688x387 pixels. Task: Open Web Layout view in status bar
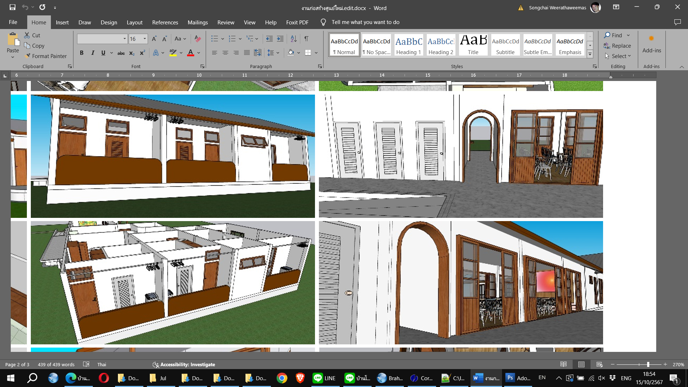tap(599, 364)
